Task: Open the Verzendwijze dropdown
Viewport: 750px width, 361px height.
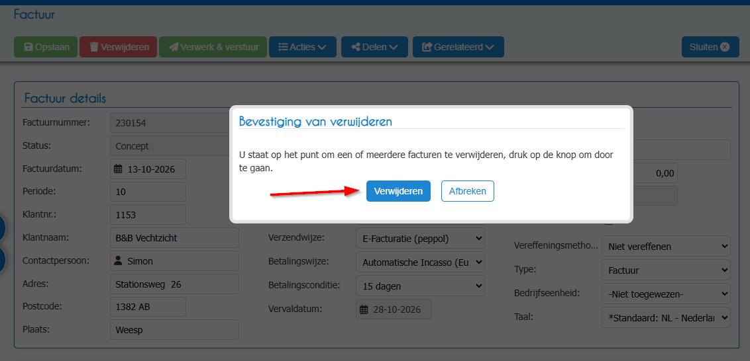Action: (x=421, y=238)
